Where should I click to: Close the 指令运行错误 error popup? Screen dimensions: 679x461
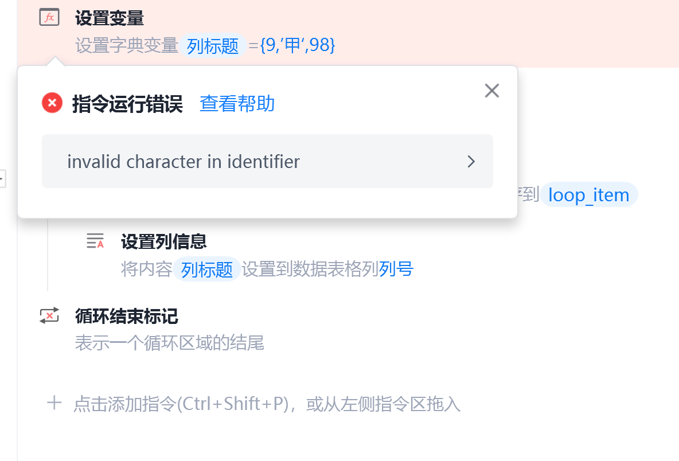pyautogui.click(x=491, y=91)
